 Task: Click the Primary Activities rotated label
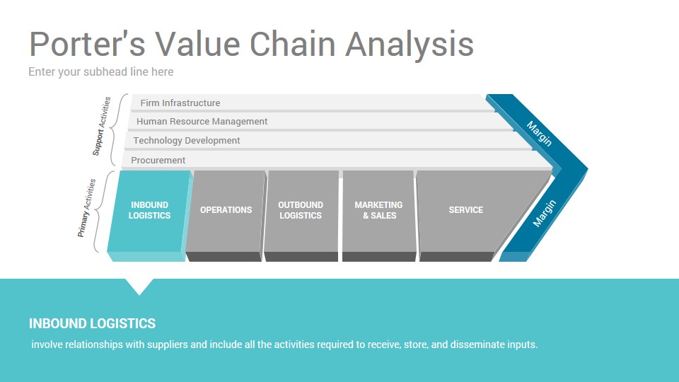click(x=86, y=208)
